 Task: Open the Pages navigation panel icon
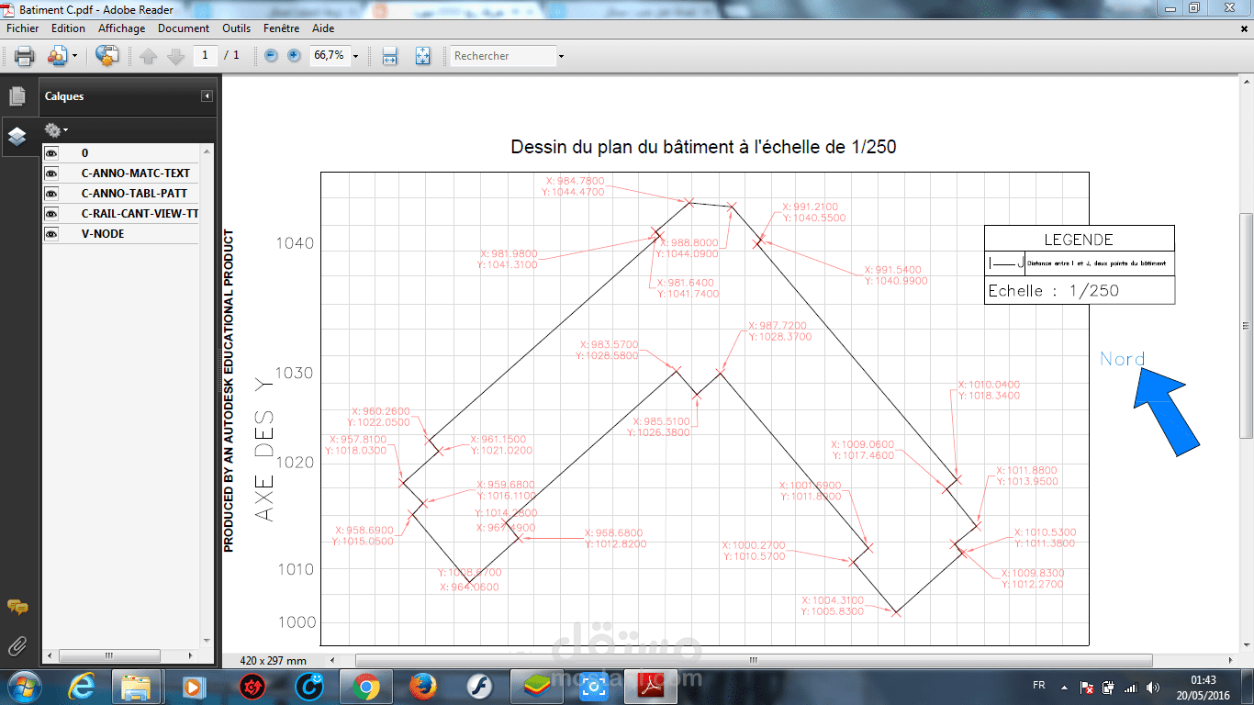click(19, 95)
